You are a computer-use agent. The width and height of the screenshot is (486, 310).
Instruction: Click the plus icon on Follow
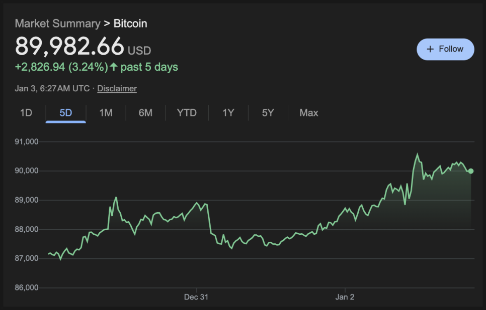click(x=430, y=49)
